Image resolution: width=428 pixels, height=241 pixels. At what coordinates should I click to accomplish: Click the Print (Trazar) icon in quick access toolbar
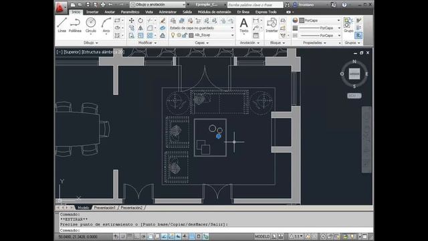point(103,5)
